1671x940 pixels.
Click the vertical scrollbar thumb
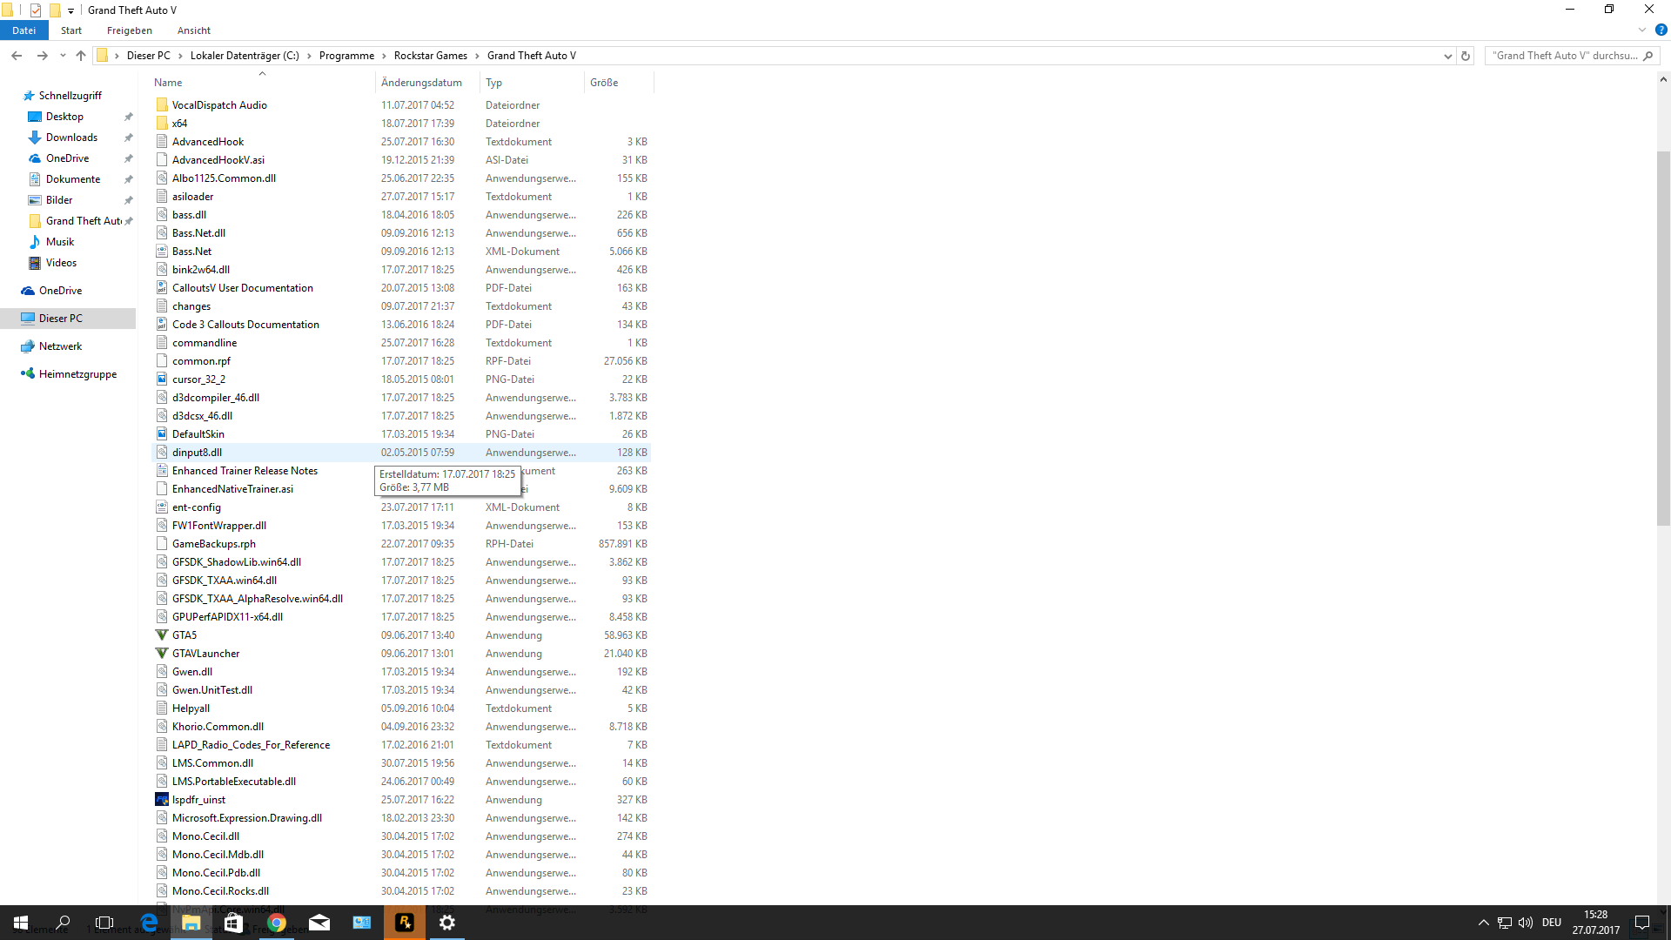(1663, 339)
